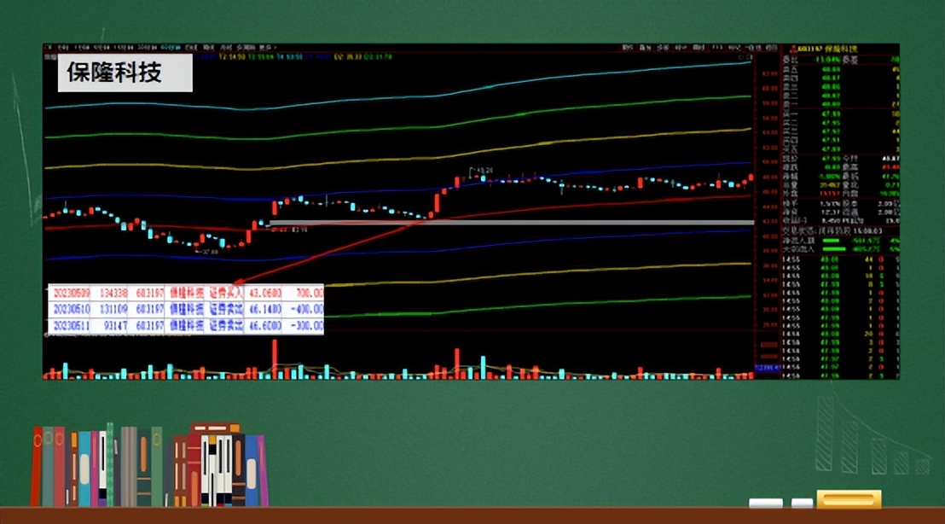The image size is (945, 524).
Task: Select date cell 20230511 in trade table
Action: [72, 326]
